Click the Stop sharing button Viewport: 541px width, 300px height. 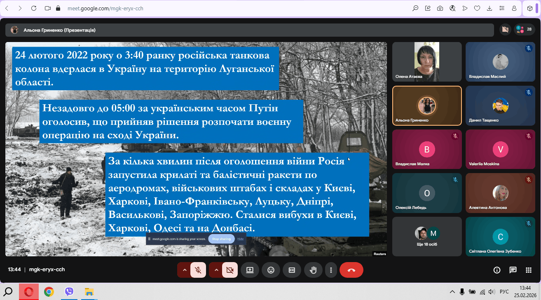(x=221, y=239)
